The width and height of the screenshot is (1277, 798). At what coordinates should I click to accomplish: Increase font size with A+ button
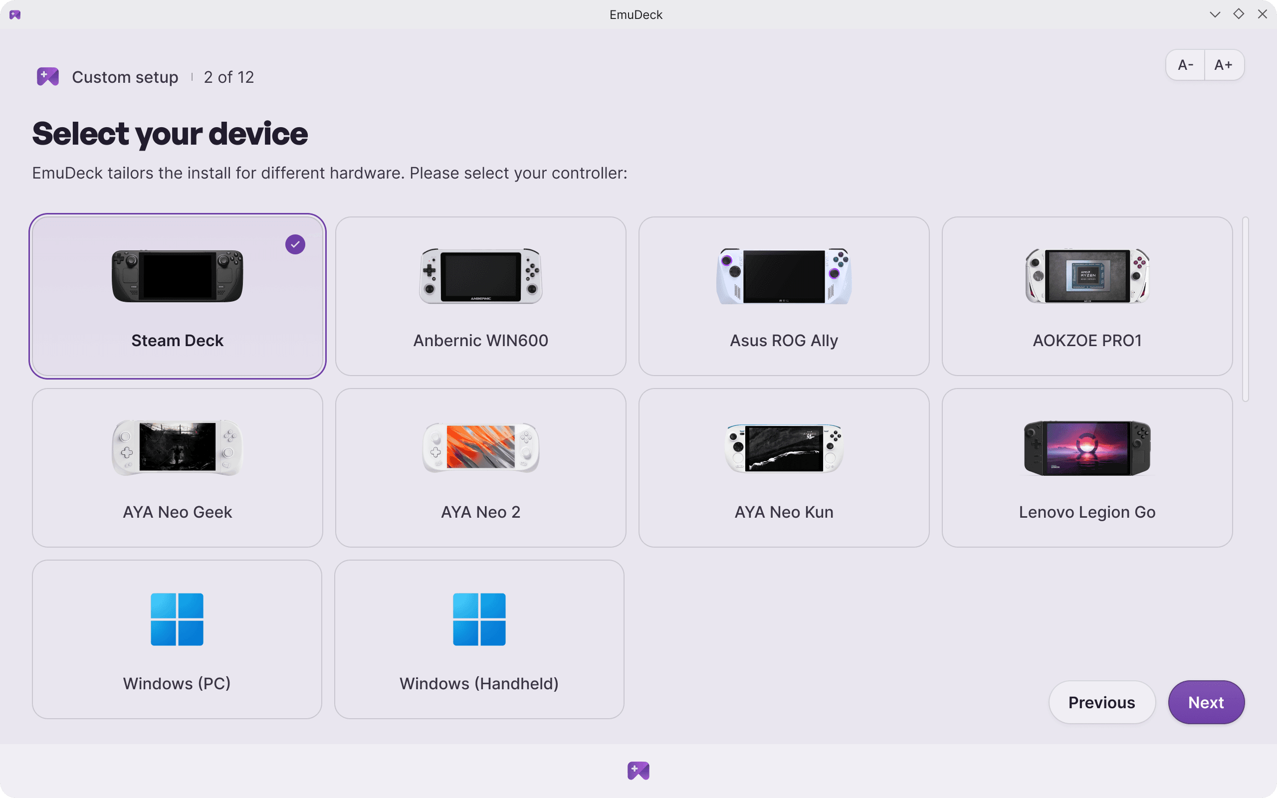tap(1224, 65)
